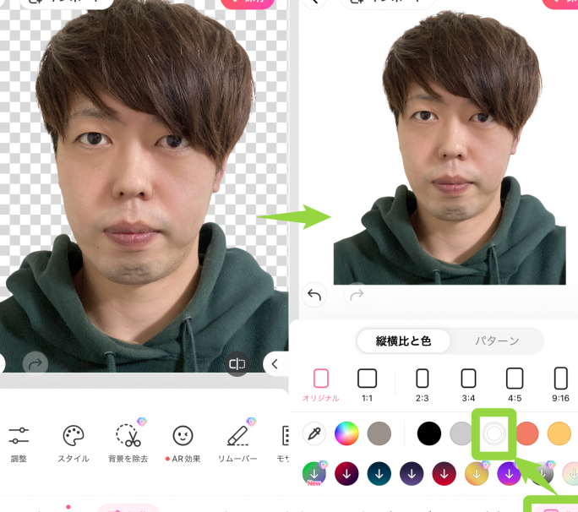The image size is (578, 512).
Task: Open the AR効果 smiley face tool
Action: 183,444
